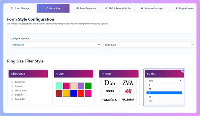Choose size S in the list
The height and width of the screenshot is (116, 200).
point(164,85)
